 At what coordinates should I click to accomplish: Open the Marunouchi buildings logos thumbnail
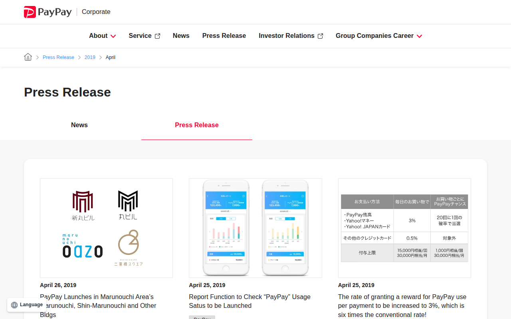[106, 228]
